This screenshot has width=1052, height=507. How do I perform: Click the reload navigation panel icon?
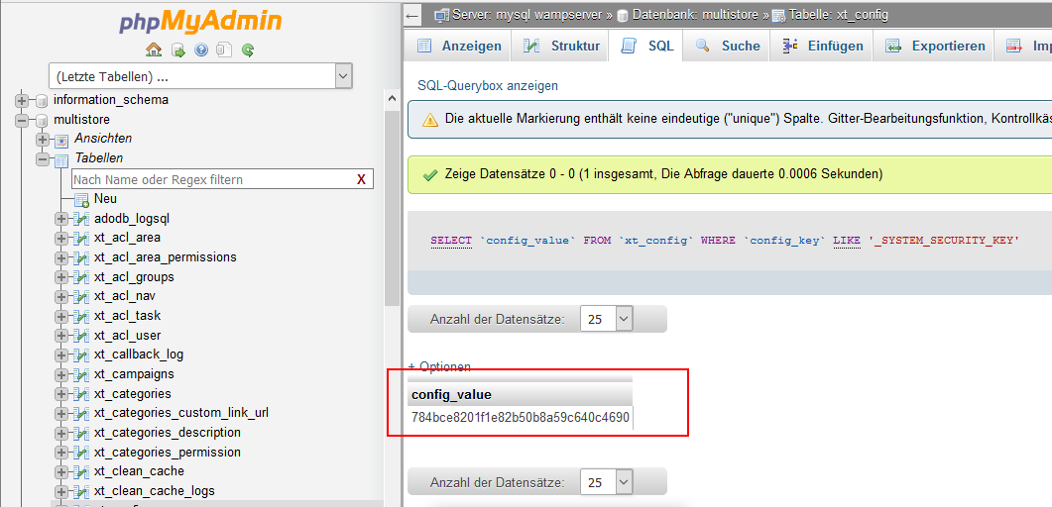[x=248, y=50]
